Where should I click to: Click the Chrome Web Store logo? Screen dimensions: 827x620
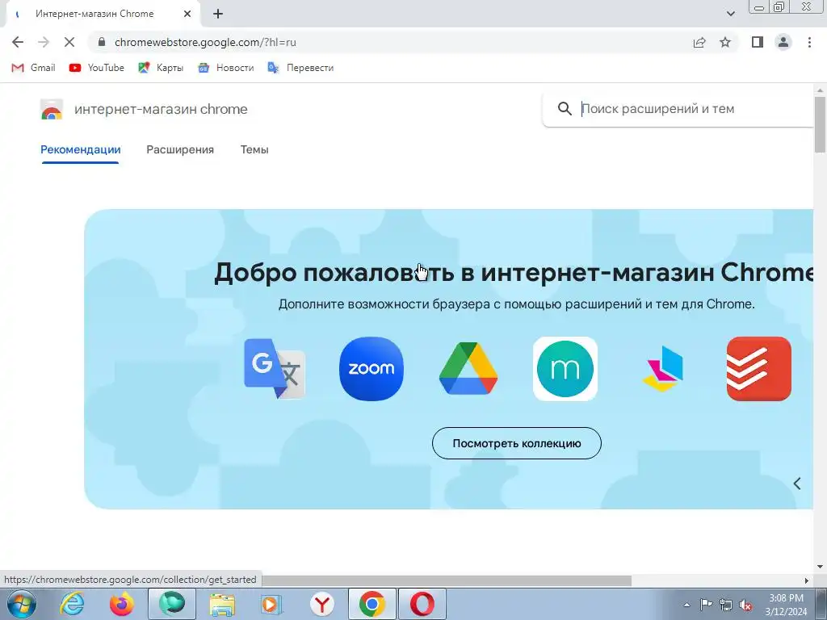click(52, 110)
